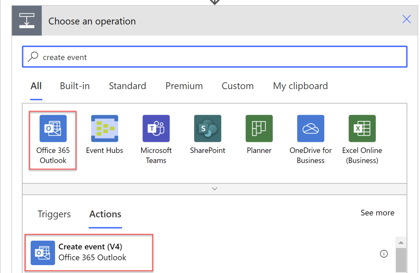Click the See more link
This screenshot has height=273, width=420.
click(377, 213)
